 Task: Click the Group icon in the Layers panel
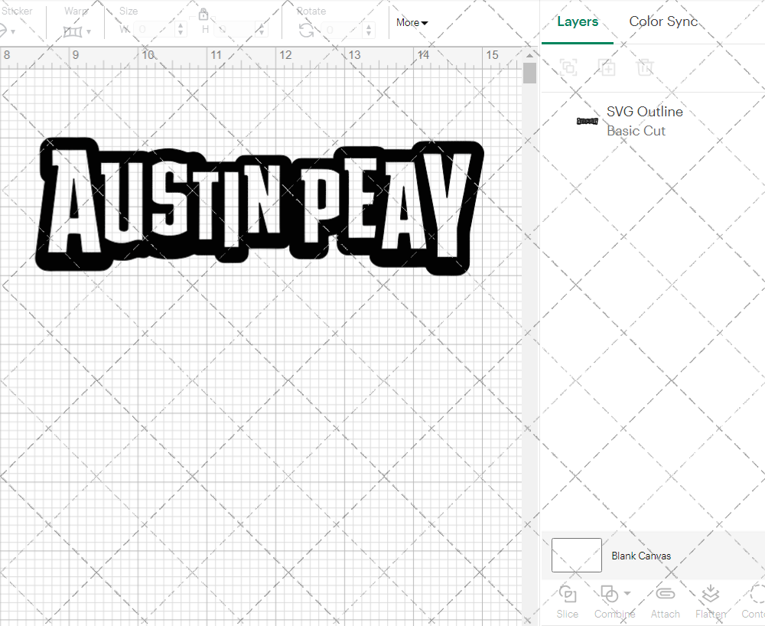tap(568, 67)
